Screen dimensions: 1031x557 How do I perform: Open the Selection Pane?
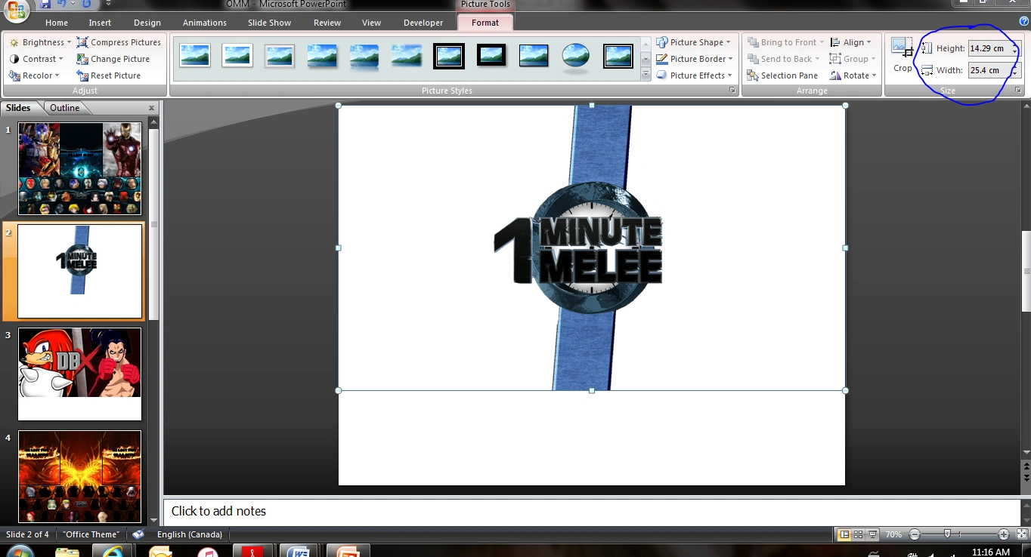point(782,75)
